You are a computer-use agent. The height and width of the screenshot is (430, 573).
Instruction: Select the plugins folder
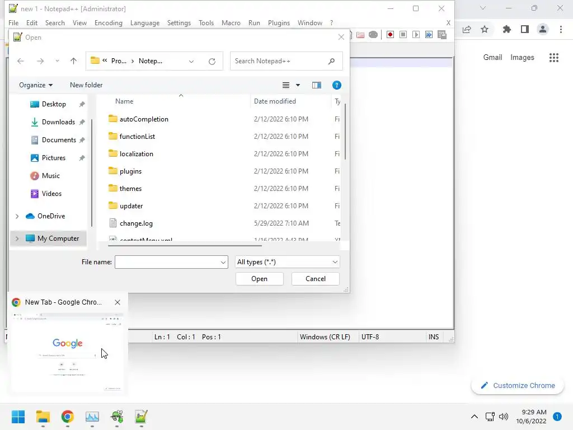pyautogui.click(x=130, y=171)
